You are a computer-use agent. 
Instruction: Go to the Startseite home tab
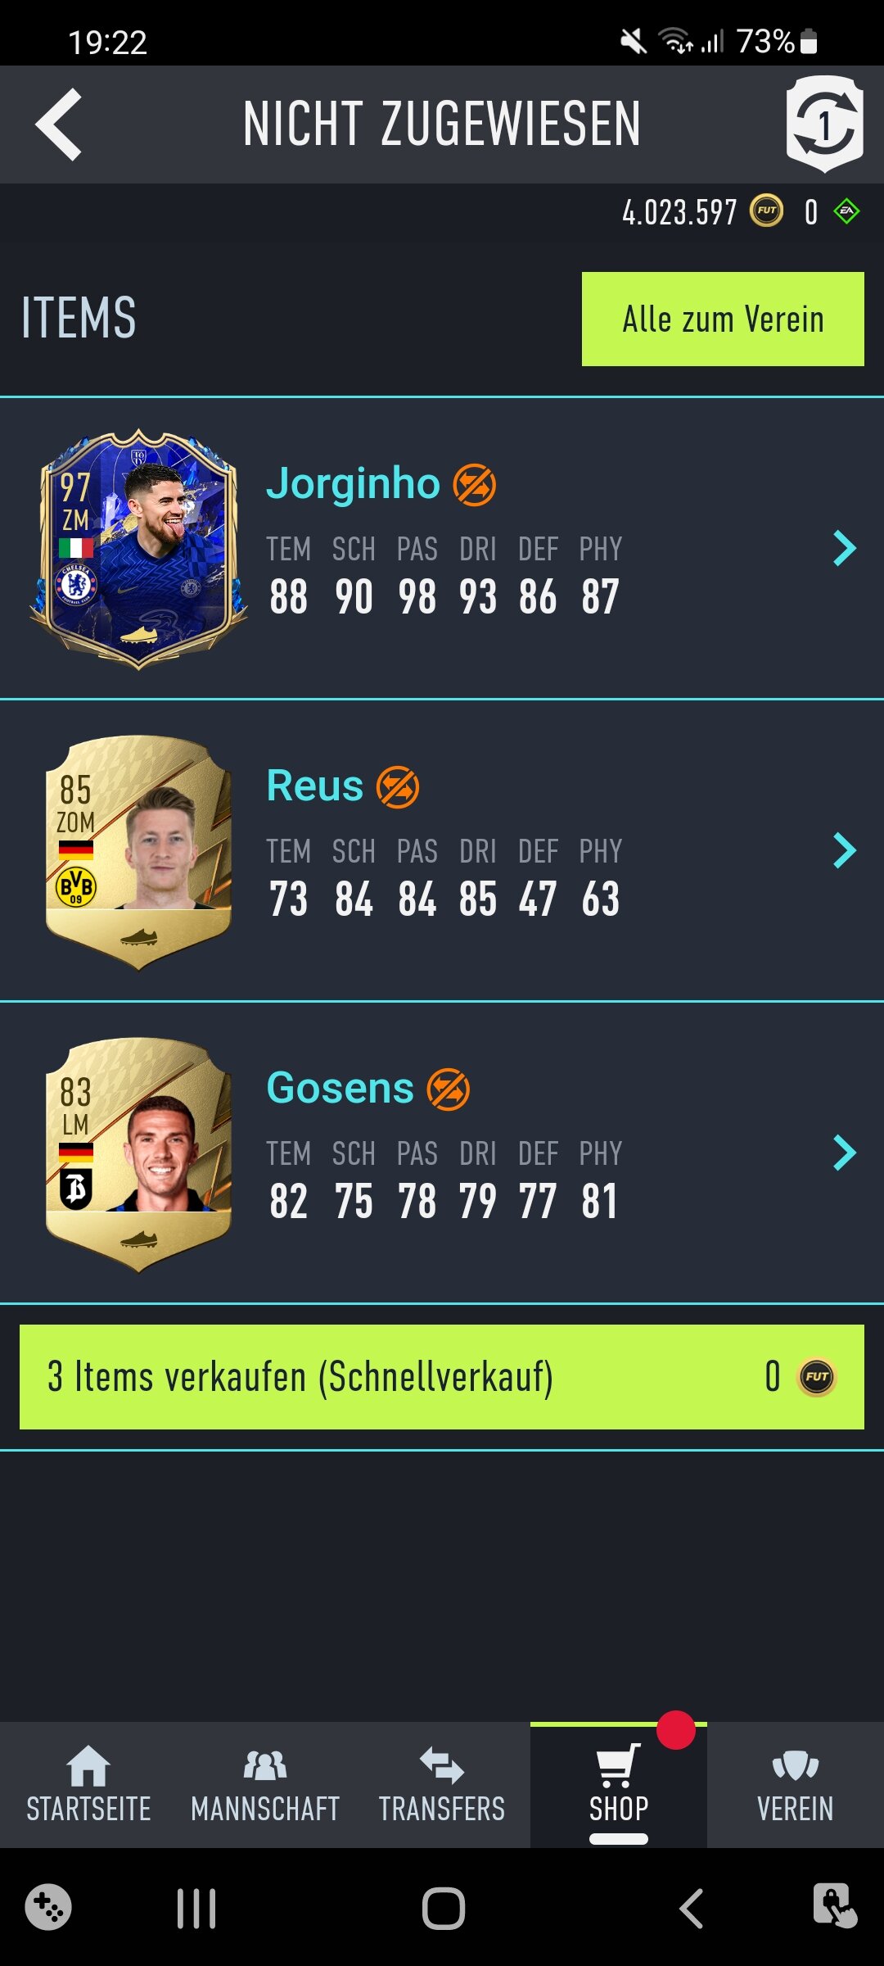click(88, 1785)
